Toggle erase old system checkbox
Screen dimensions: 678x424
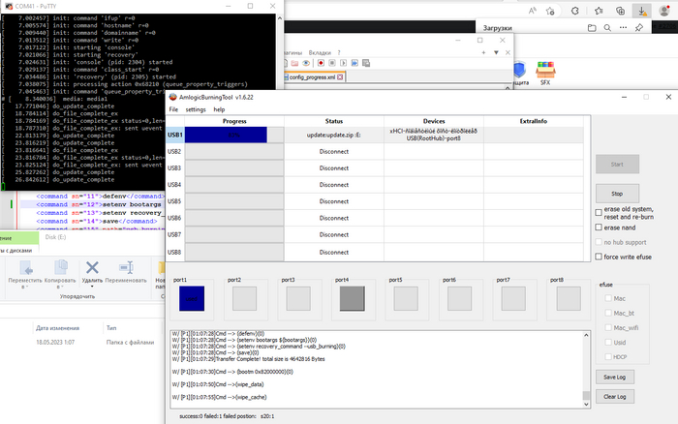[599, 213]
